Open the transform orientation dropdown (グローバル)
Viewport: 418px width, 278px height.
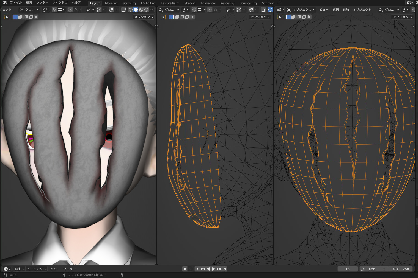(x=30, y=10)
